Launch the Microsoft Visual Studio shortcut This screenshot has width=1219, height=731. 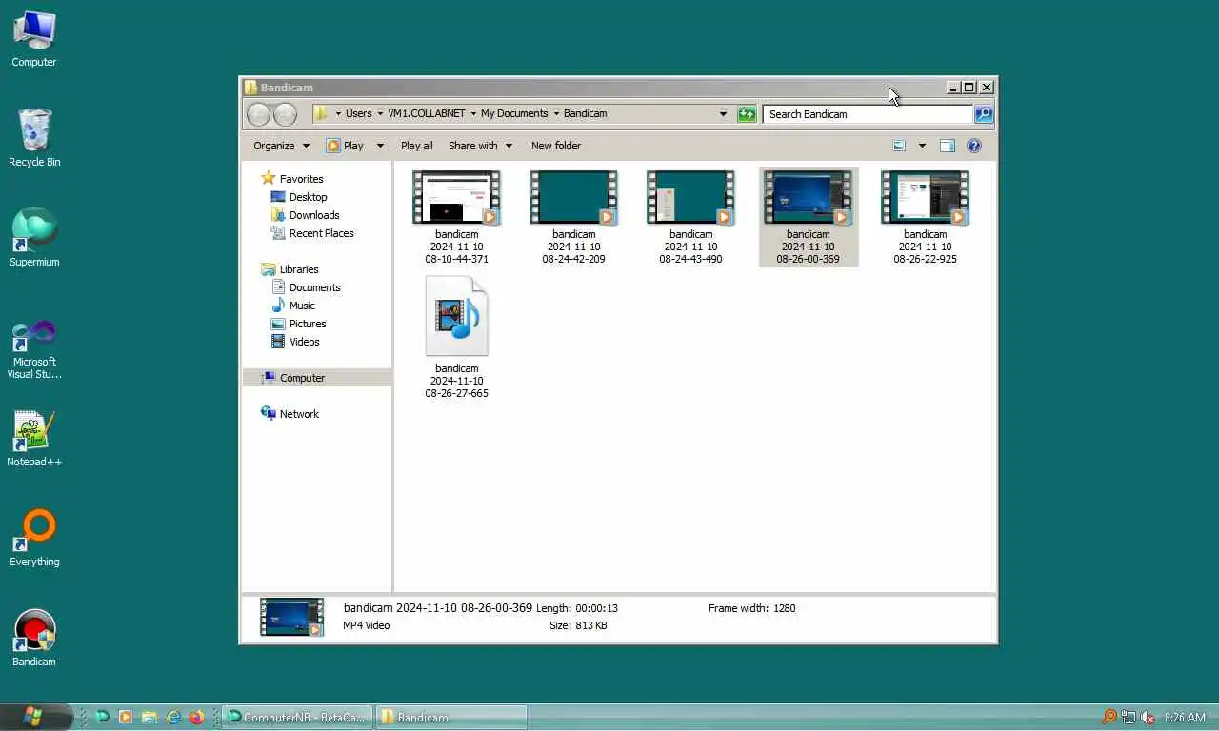pos(34,348)
